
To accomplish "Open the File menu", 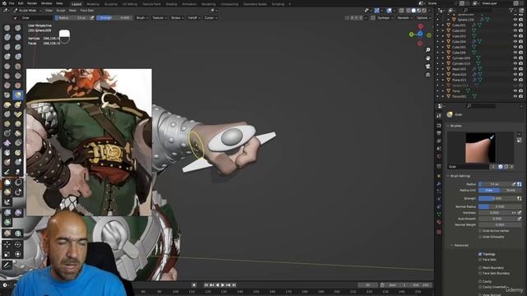I will (12, 3).
